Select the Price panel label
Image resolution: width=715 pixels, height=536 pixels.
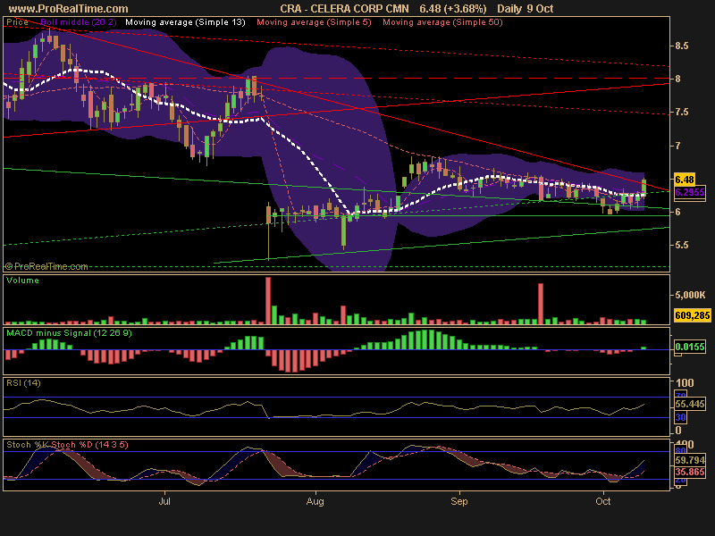click(17, 21)
